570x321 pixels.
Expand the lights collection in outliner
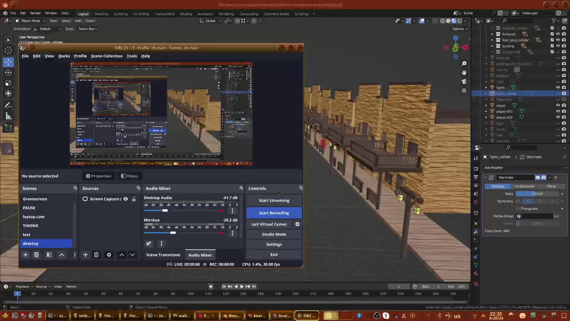[x=486, y=87]
